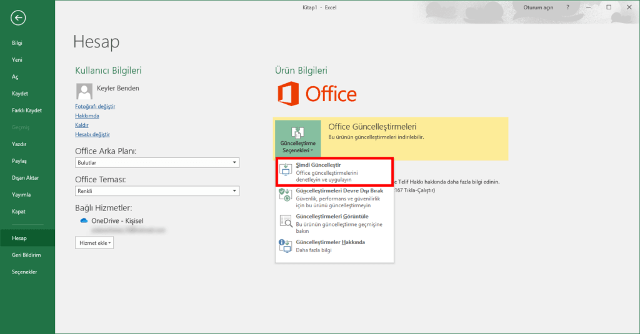Select Yayımla in the sidebar
The height and width of the screenshot is (334, 640).
tap(21, 195)
